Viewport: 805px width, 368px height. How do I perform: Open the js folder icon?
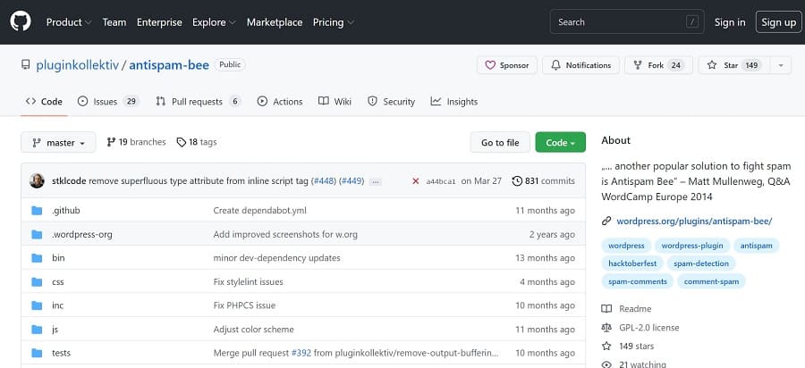[x=37, y=329]
